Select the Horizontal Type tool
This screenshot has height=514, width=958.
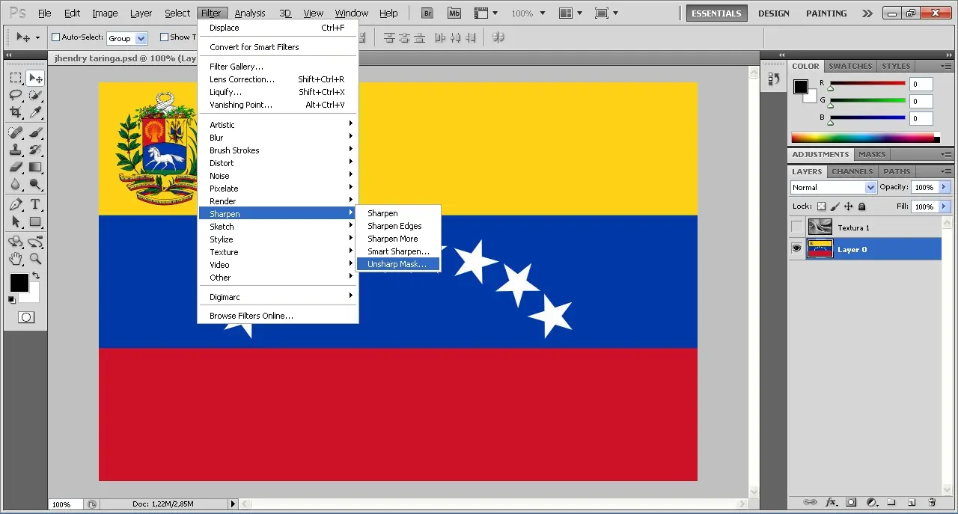point(35,204)
